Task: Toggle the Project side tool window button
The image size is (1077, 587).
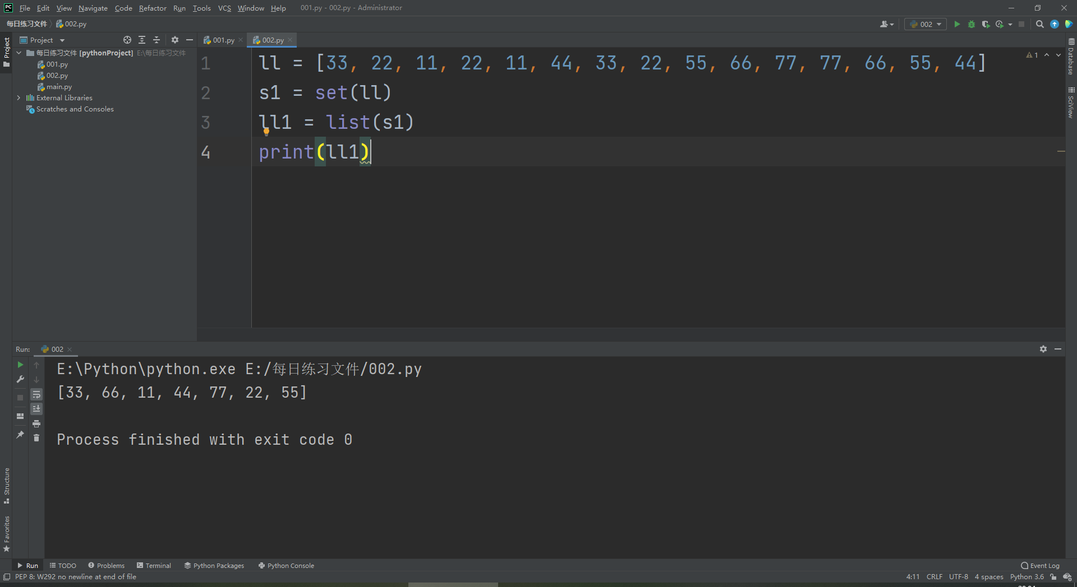Action: (x=6, y=52)
